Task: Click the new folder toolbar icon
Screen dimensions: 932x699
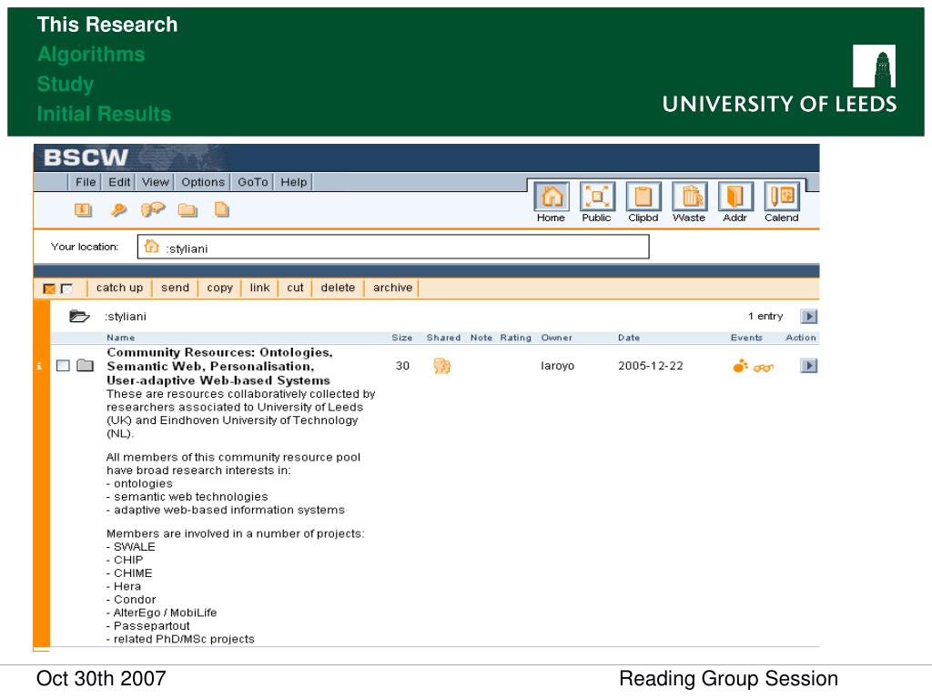Action: click(x=187, y=210)
